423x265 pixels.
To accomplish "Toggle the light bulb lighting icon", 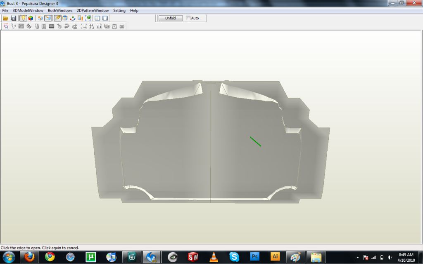I will pyautogui.click(x=23, y=18).
